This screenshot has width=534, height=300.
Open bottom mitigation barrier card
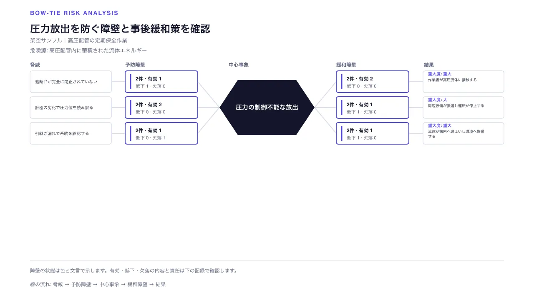tap(373, 133)
